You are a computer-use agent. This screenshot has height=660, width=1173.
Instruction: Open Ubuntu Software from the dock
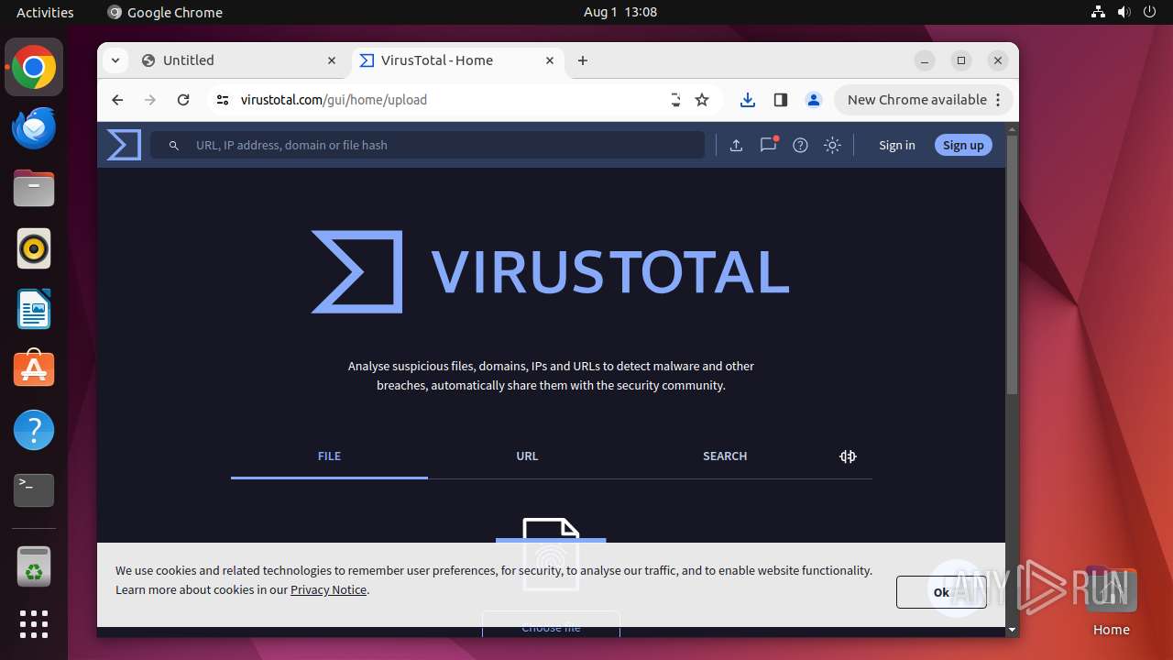(34, 369)
